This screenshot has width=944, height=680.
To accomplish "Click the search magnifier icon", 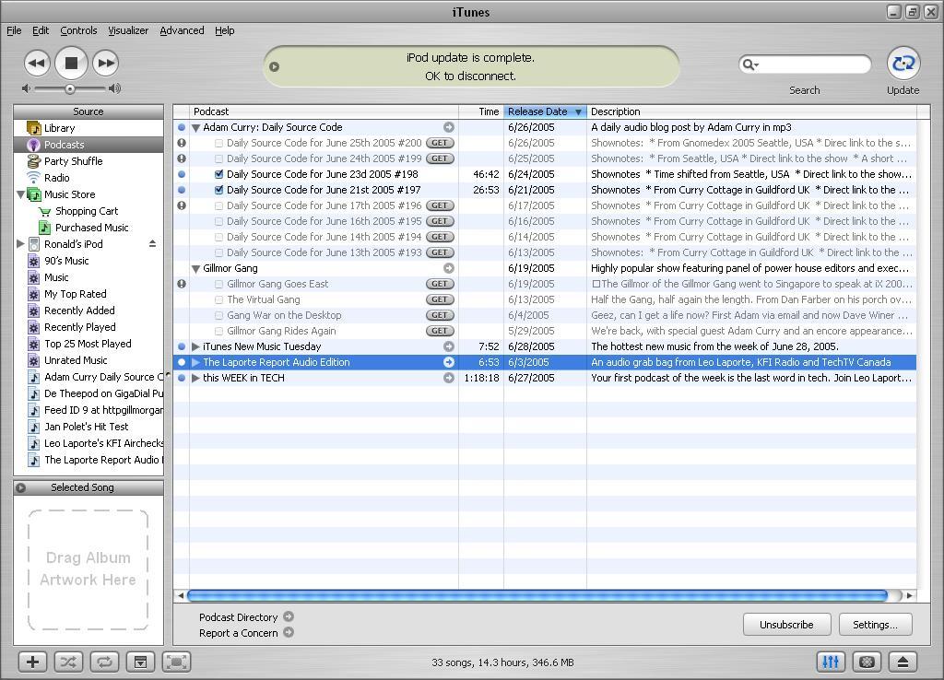I will [x=749, y=64].
